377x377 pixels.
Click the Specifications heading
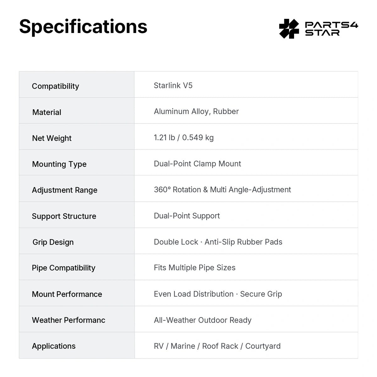point(83,27)
